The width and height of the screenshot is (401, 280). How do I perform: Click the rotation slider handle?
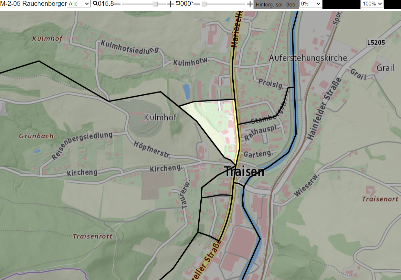tap(204, 4)
